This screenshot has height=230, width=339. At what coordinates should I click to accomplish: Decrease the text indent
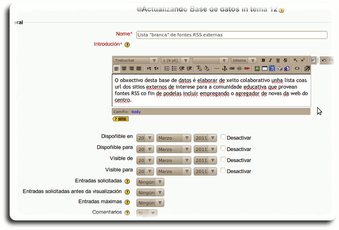click(x=181, y=69)
